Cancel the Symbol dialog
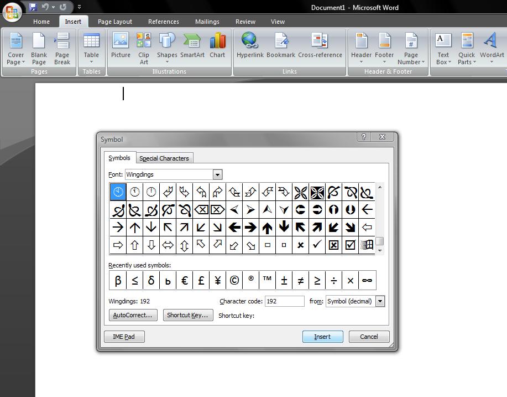Screen dimensions: 507x397 click(369, 337)
